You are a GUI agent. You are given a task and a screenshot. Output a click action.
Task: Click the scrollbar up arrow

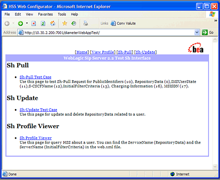[x=215, y=39]
